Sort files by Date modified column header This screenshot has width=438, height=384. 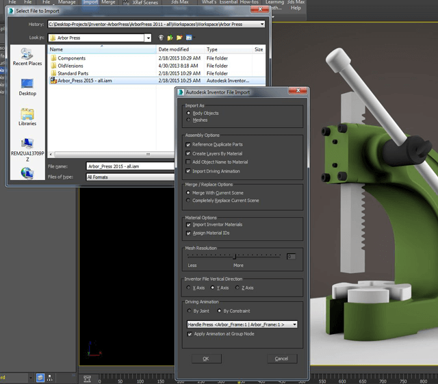[180, 49]
